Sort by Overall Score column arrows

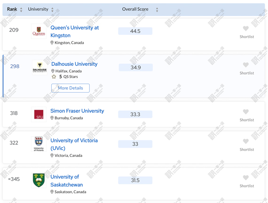[157, 9]
